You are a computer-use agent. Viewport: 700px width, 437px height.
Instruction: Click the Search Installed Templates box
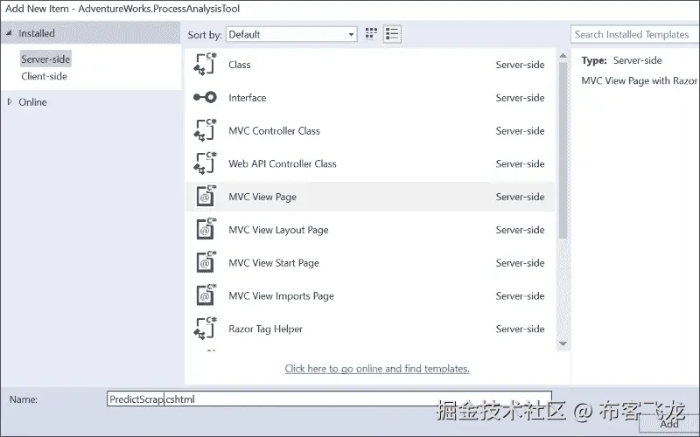635,34
